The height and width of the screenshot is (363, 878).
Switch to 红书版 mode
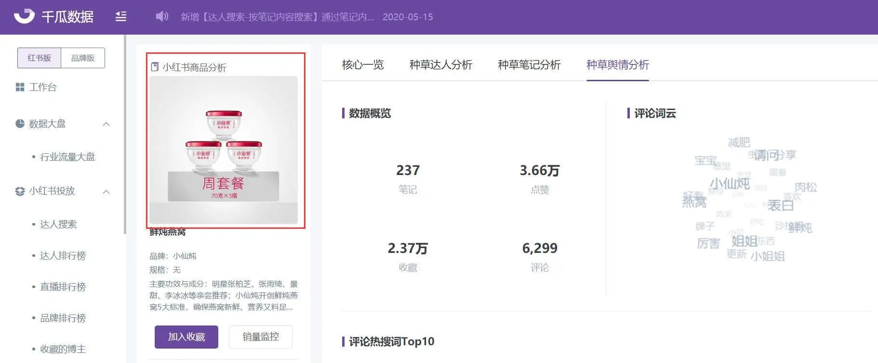coord(40,58)
